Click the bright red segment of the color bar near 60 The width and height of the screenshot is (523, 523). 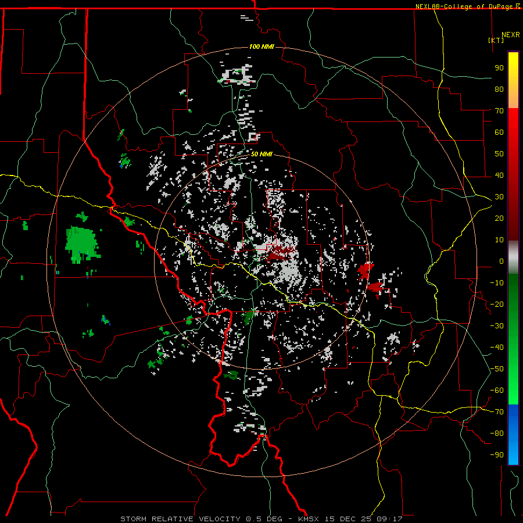(513, 127)
